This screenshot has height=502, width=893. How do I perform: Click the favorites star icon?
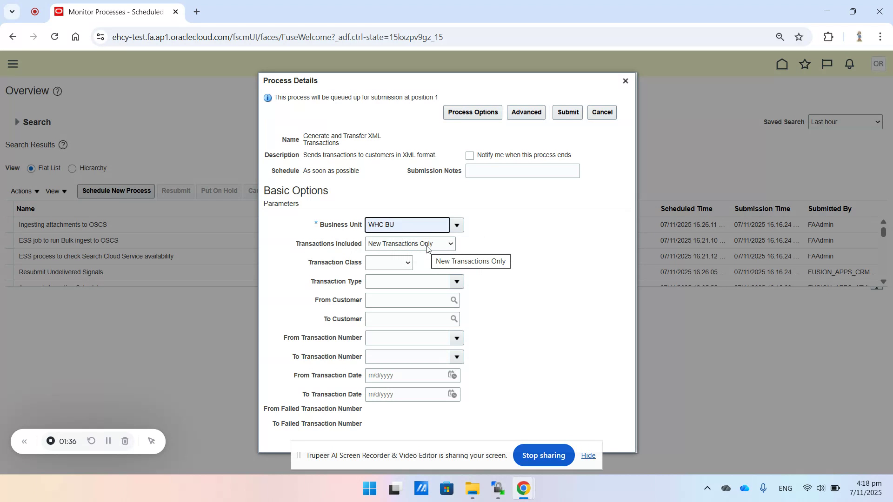(805, 64)
